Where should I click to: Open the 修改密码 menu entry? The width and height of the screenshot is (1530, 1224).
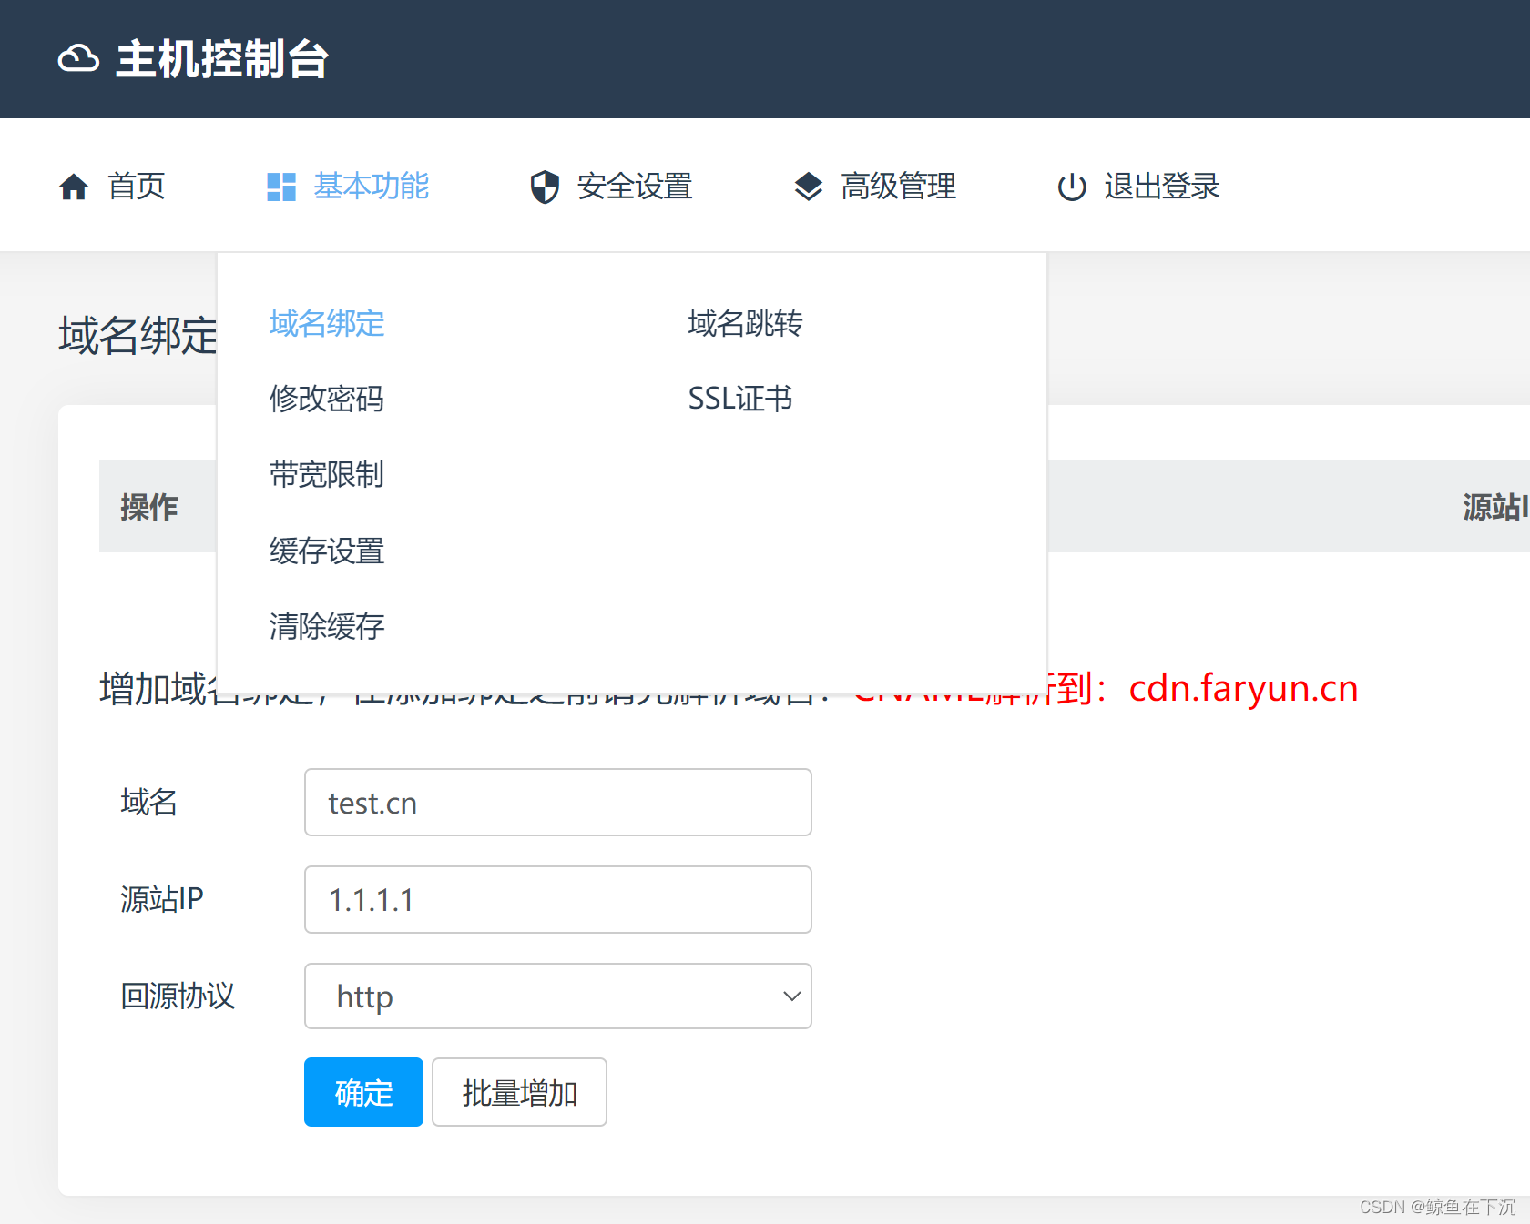[x=326, y=399]
